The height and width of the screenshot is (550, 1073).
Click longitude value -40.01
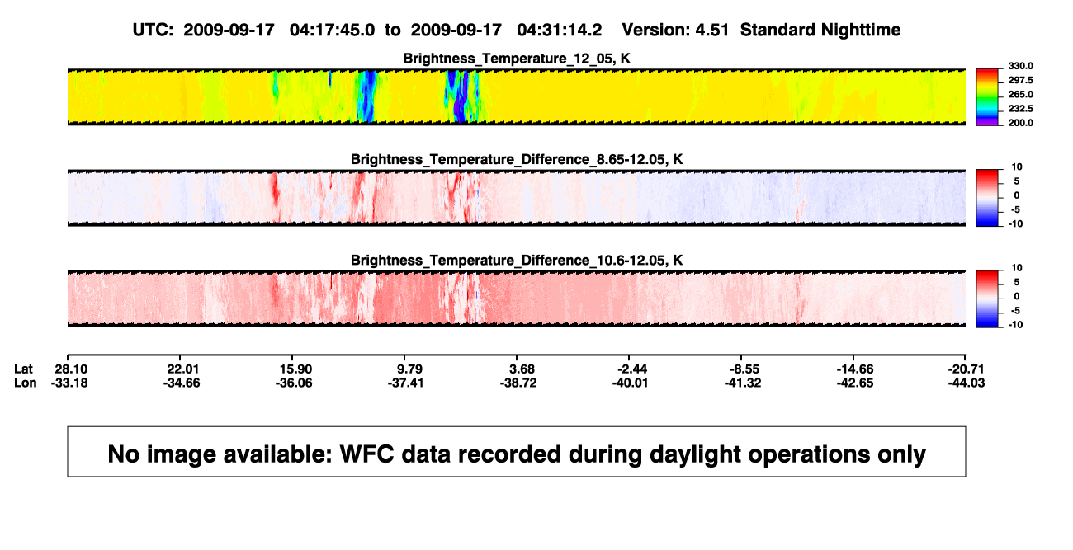[631, 383]
